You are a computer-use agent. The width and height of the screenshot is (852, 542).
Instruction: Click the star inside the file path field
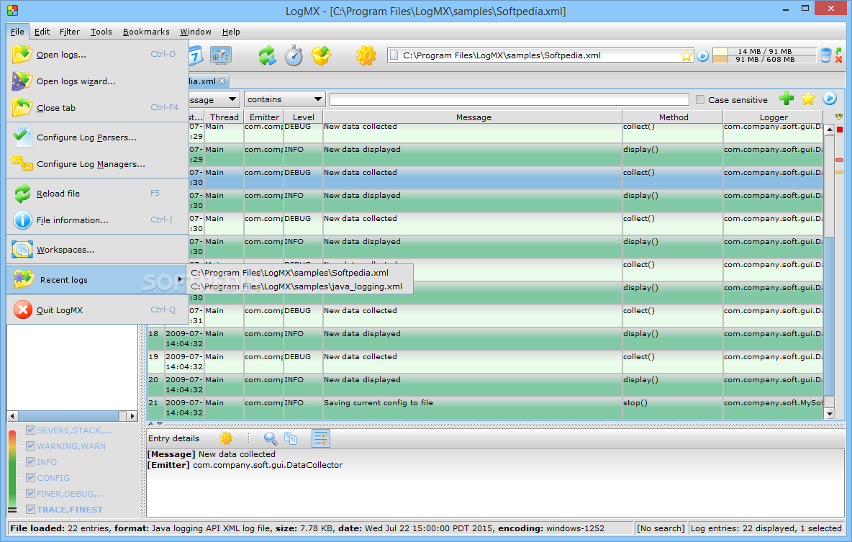(x=686, y=55)
